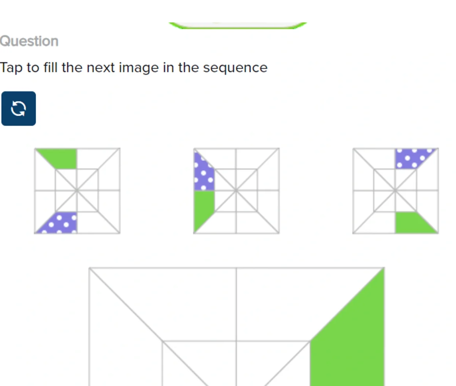Click the reset puzzle refresh icon
Image resolution: width=456 pixels, height=386 pixels.
[x=18, y=108]
